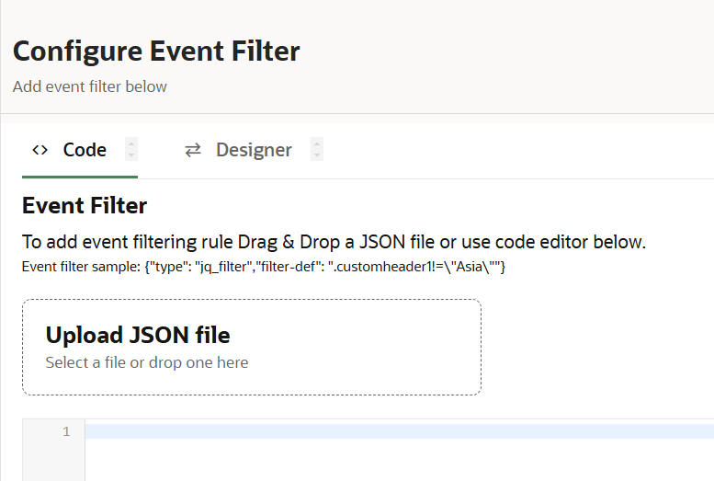This screenshot has height=481, width=714.
Task: Click the "Event Filter" section heading
Action: 85,205
